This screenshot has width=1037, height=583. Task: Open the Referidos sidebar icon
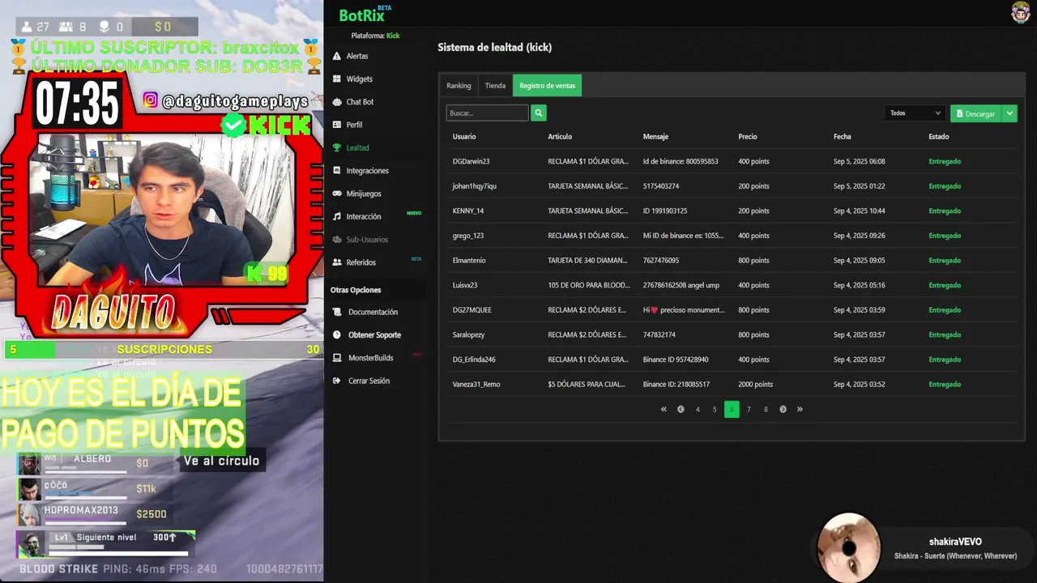(337, 262)
